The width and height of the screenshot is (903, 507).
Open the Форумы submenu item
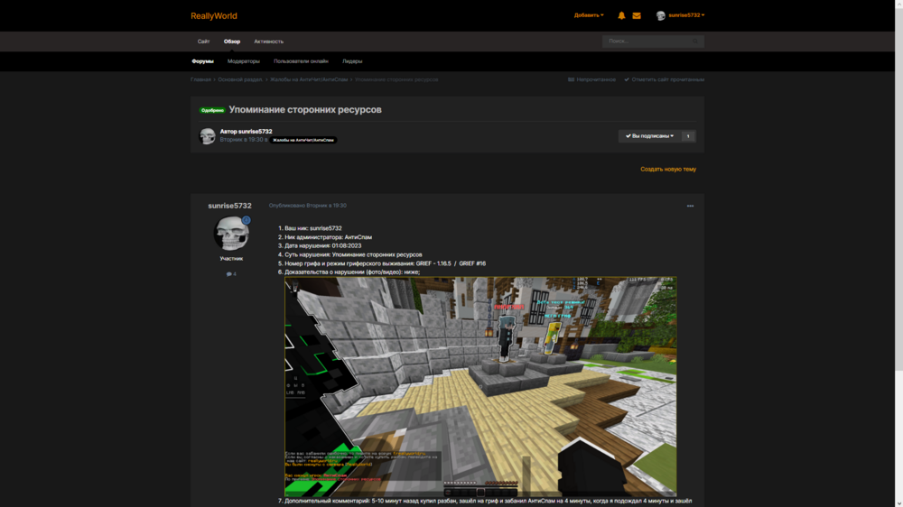click(202, 61)
